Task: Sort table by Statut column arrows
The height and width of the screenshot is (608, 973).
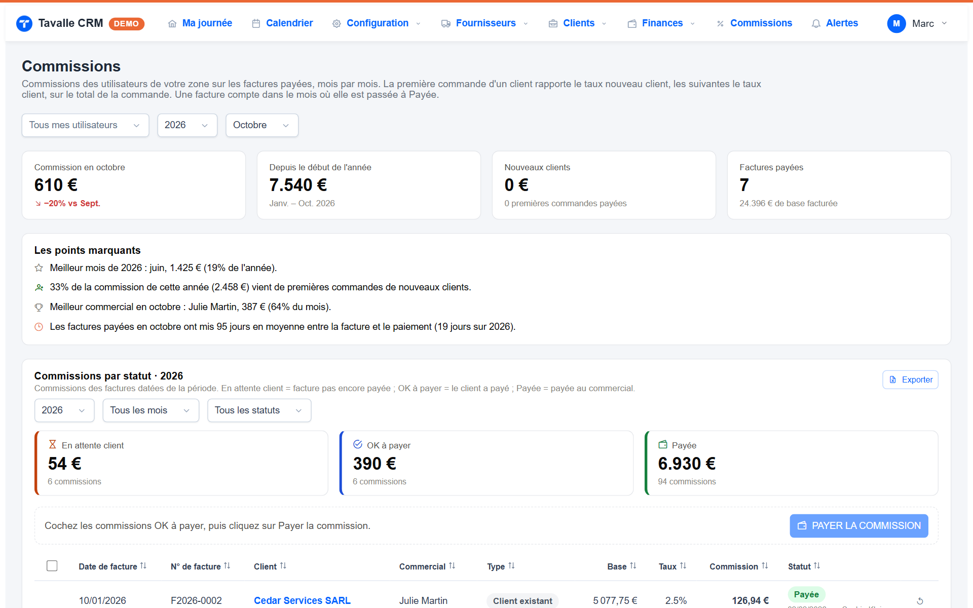Action: coord(817,566)
